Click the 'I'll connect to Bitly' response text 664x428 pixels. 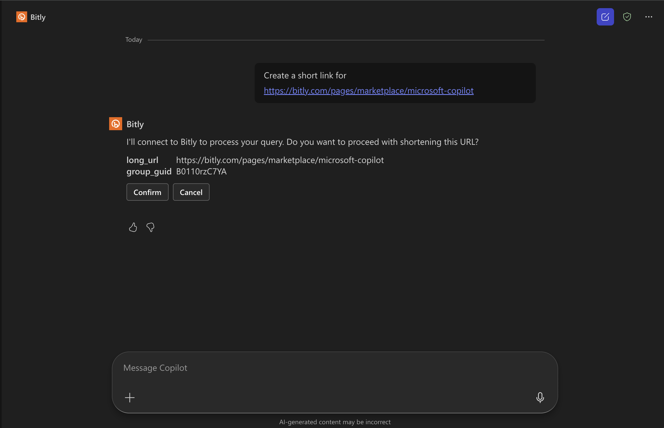(302, 142)
